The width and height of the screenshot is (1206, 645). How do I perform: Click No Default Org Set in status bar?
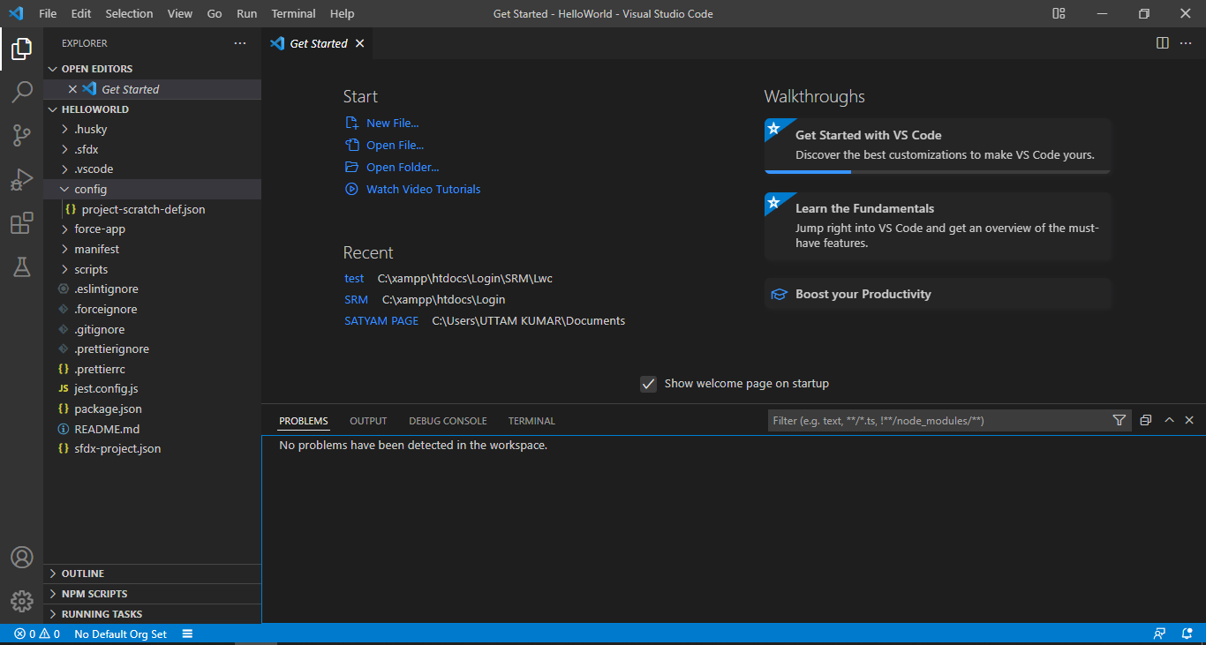120,634
